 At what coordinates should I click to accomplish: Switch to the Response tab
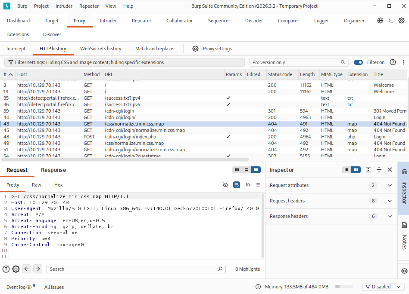(x=53, y=170)
